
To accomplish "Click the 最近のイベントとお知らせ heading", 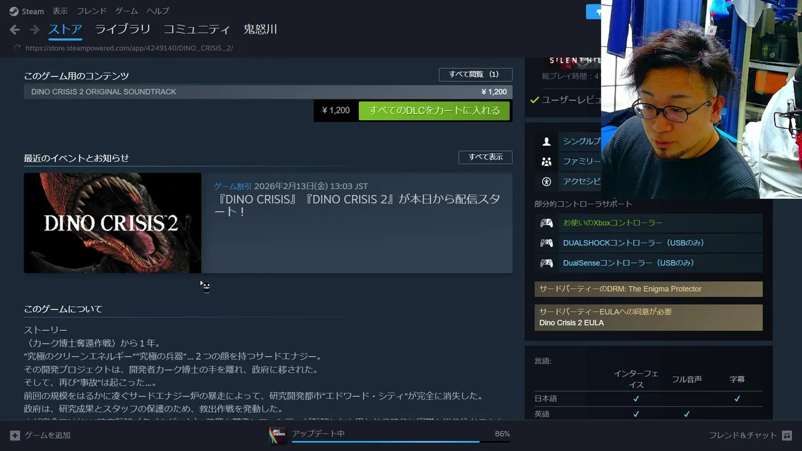I will pyautogui.click(x=76, y=158).
